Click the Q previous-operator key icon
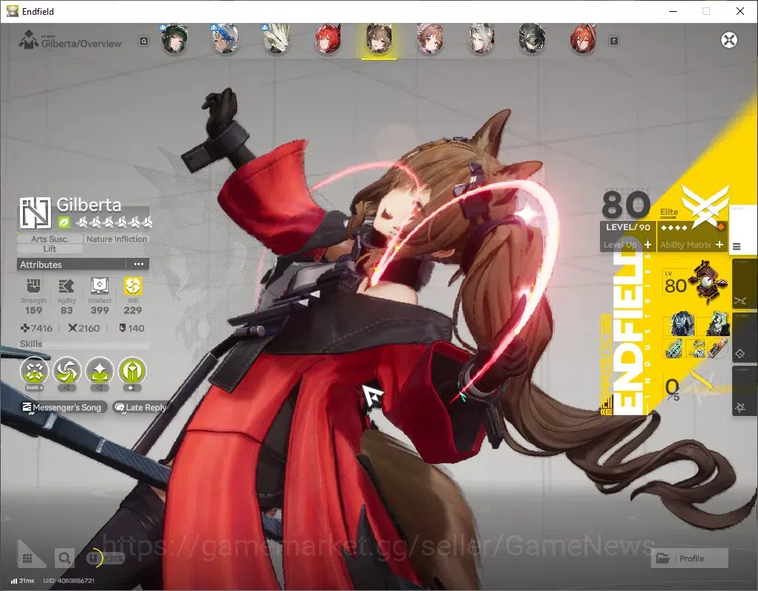758x591 pixels. pyautogui.click(x=143, y=41)
